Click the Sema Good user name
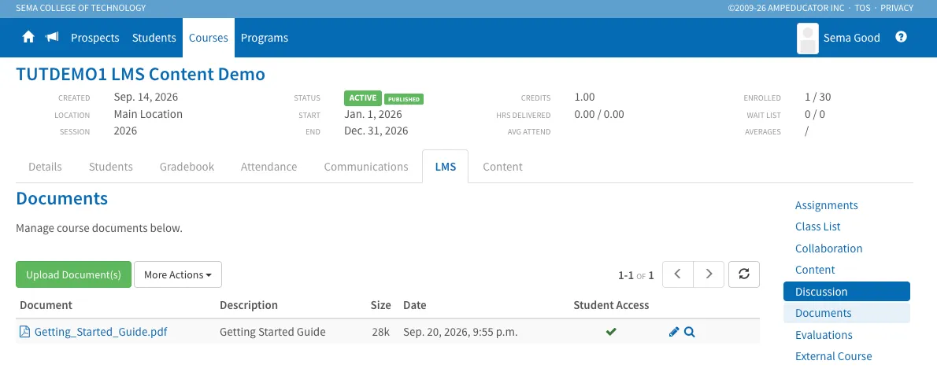This screenshot has height=368, width=937. [x=851, y=38]
